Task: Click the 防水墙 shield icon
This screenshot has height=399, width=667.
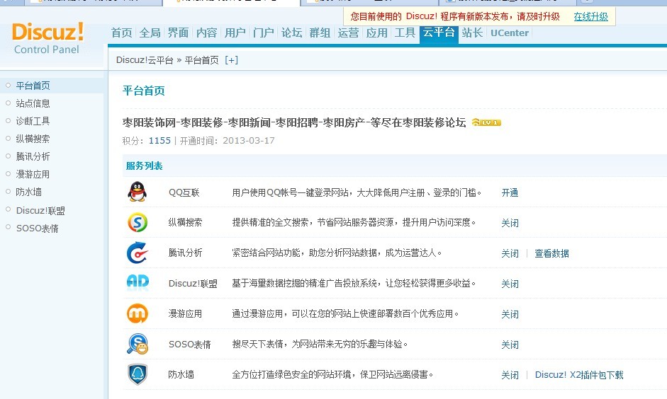Action: tap(138, 374)
